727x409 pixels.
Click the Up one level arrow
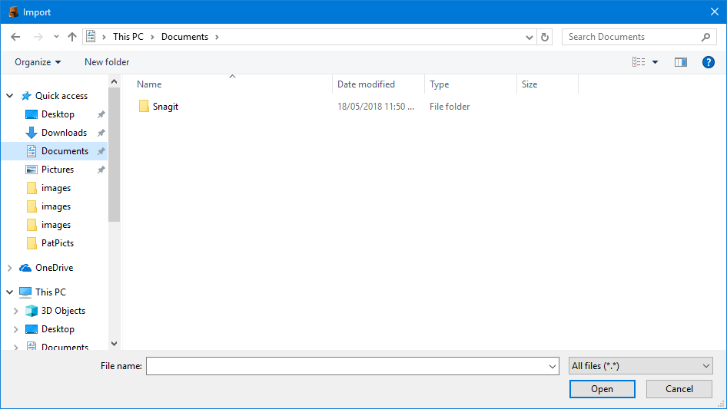point(72,37)
